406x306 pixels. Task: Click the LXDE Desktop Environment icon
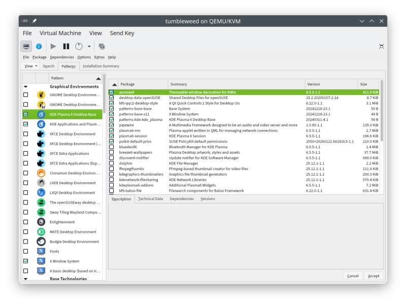coord(41,183)
